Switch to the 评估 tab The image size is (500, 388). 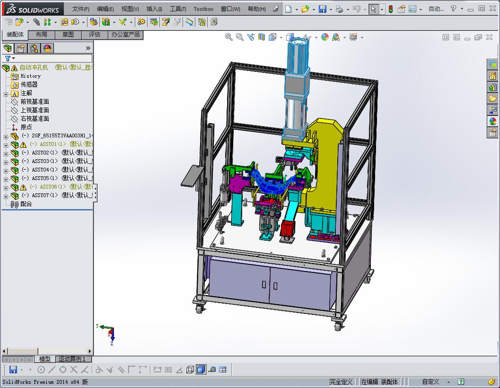tap(95, 35)
